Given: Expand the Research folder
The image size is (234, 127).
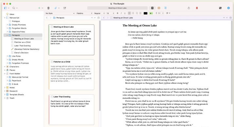Looking at the screenshot, I should [x=5, y=91].
